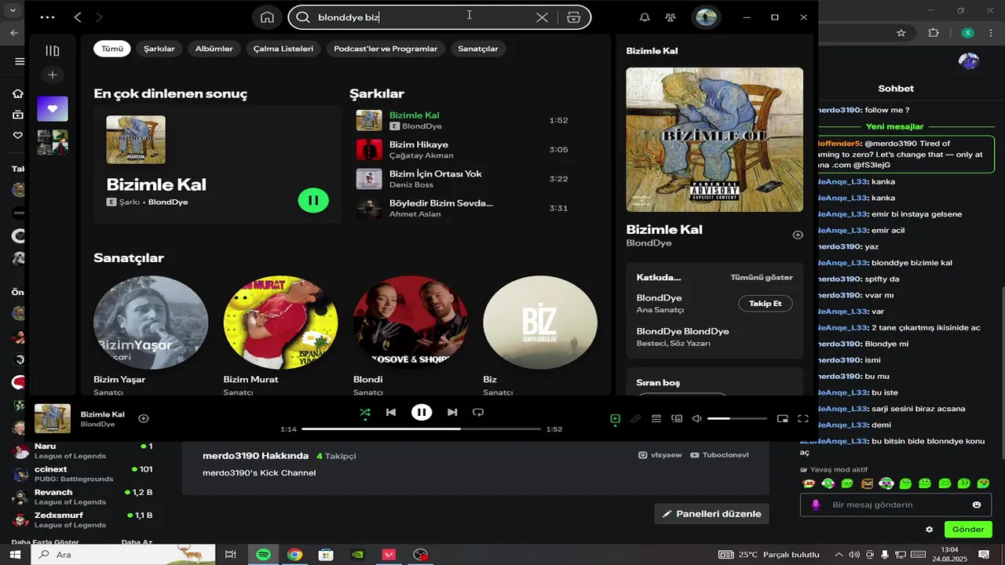This screenshot has height=565, width=1005.
Task: Send chat message with Gönder button
Action: point(968,530)
